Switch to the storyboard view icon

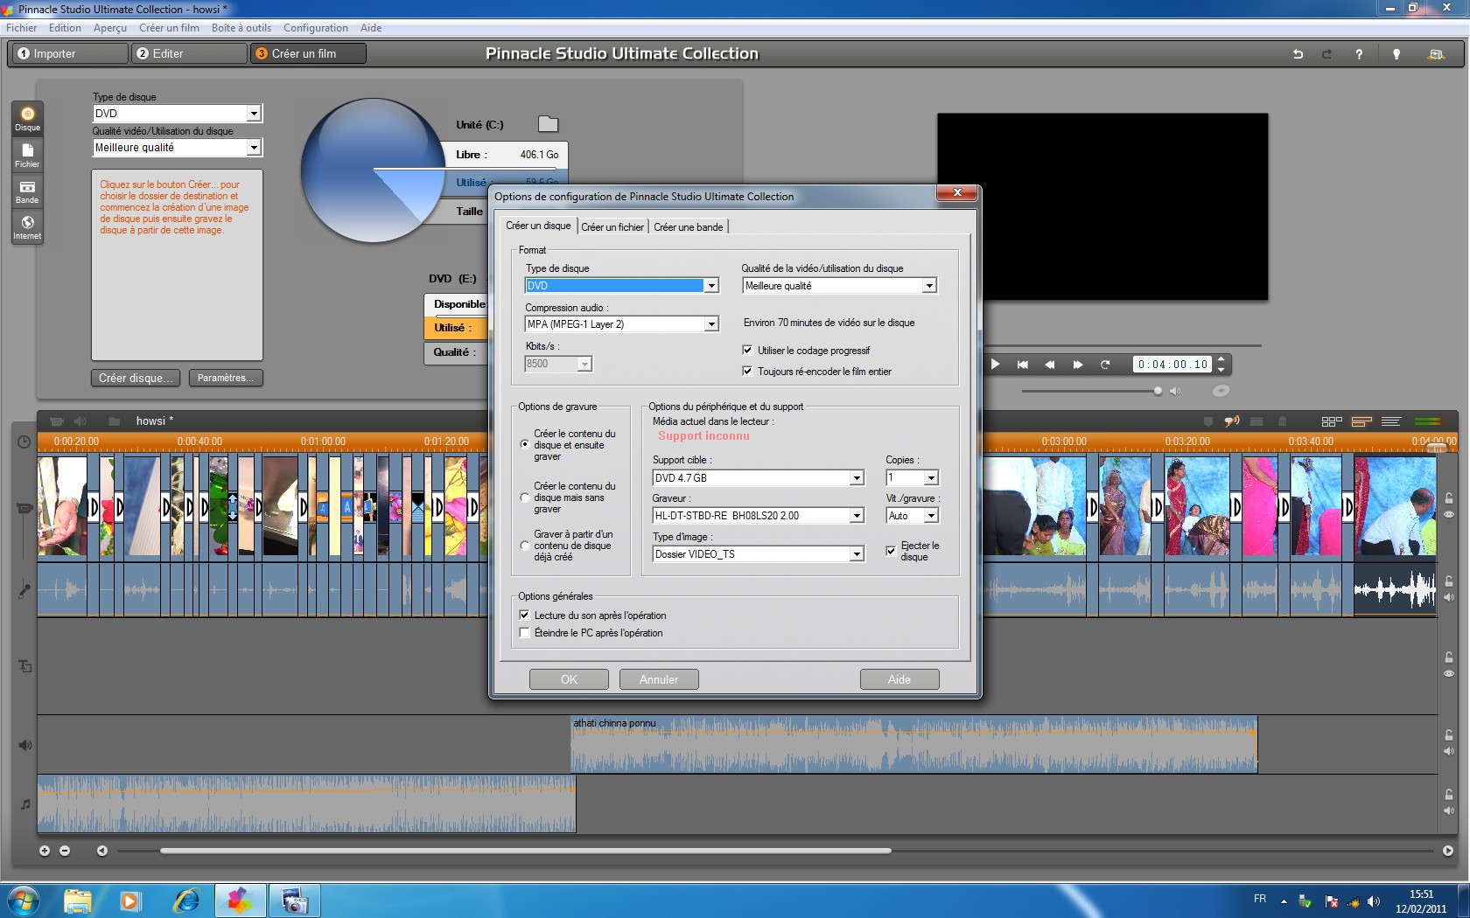pos(1332,421)
